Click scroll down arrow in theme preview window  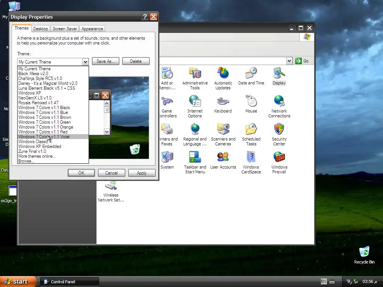click(x=107, y=132)
